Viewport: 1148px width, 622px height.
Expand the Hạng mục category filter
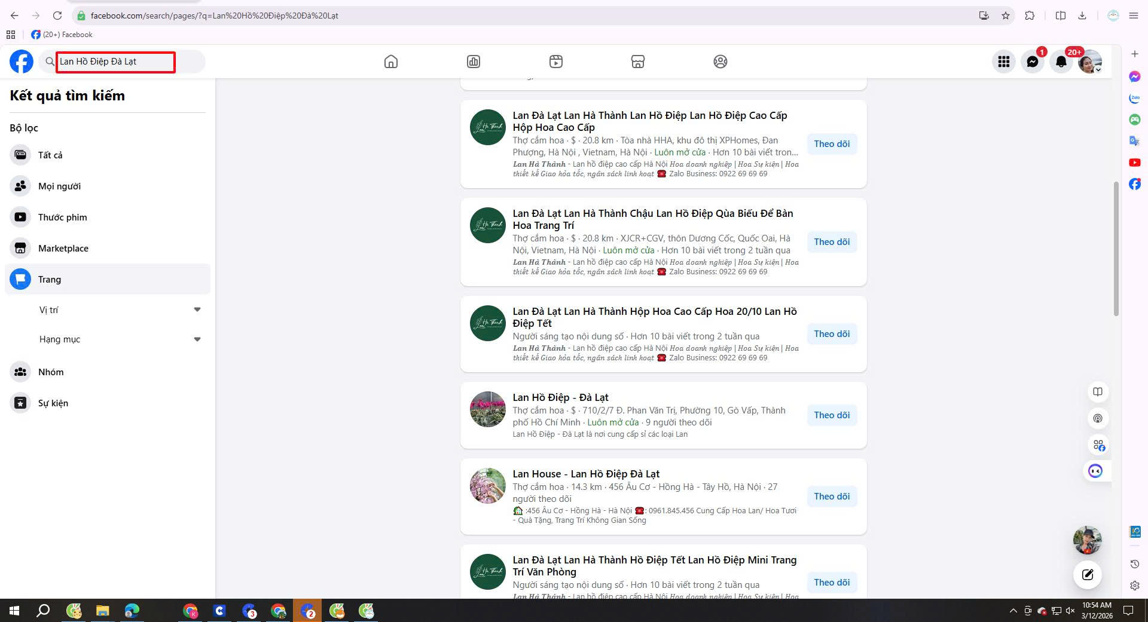[x=120, y=339]
